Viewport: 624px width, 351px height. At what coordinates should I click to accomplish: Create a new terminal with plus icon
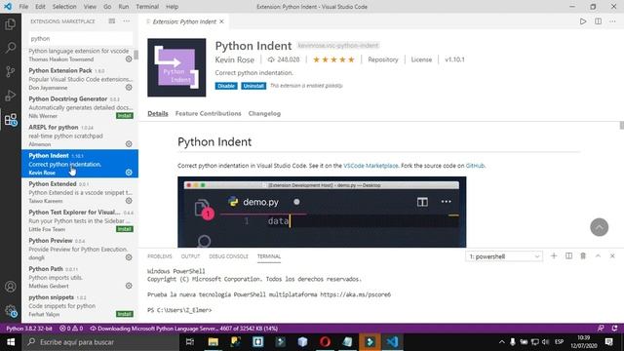point(554,255)
